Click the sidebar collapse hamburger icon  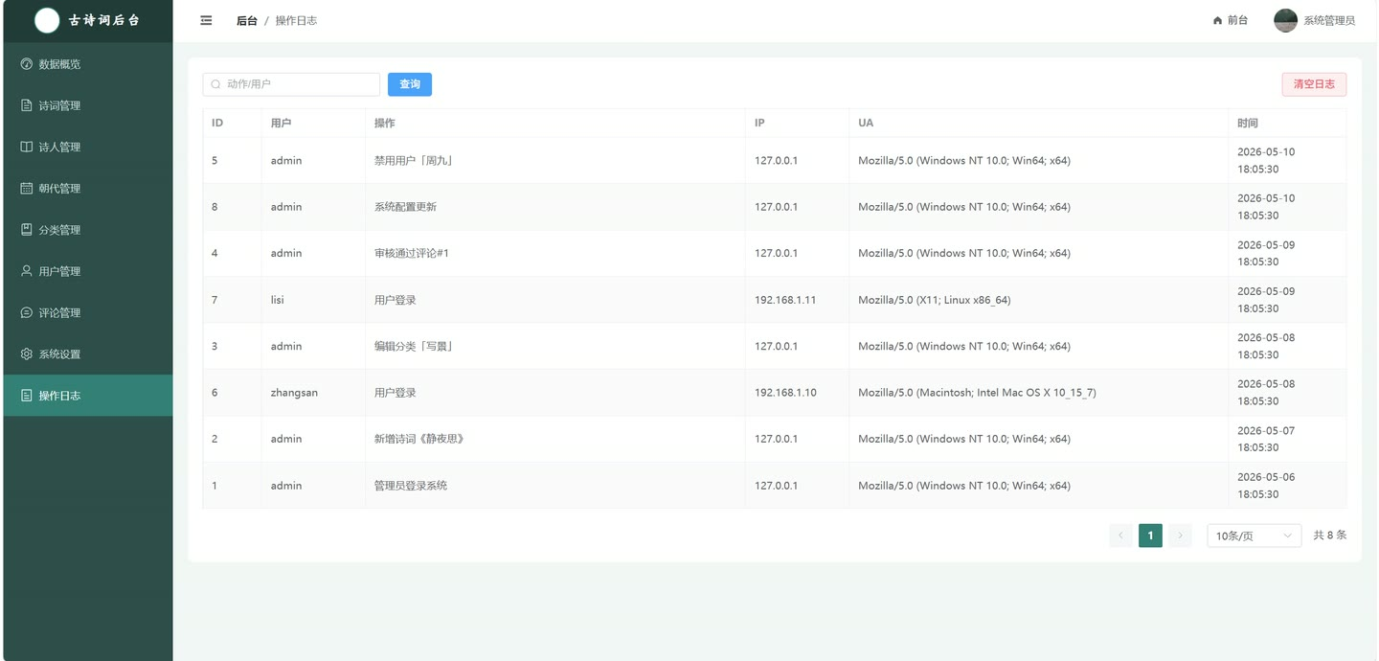coord(206,20)
